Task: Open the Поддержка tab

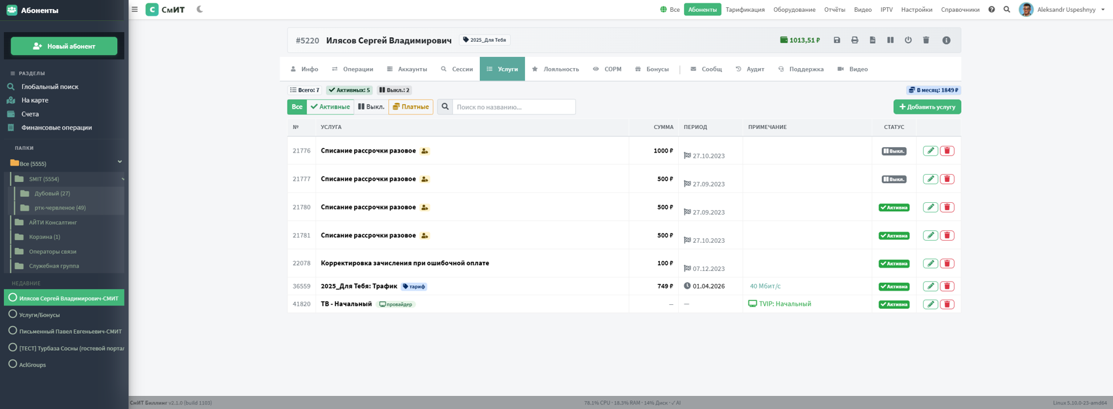Action: 801,69
